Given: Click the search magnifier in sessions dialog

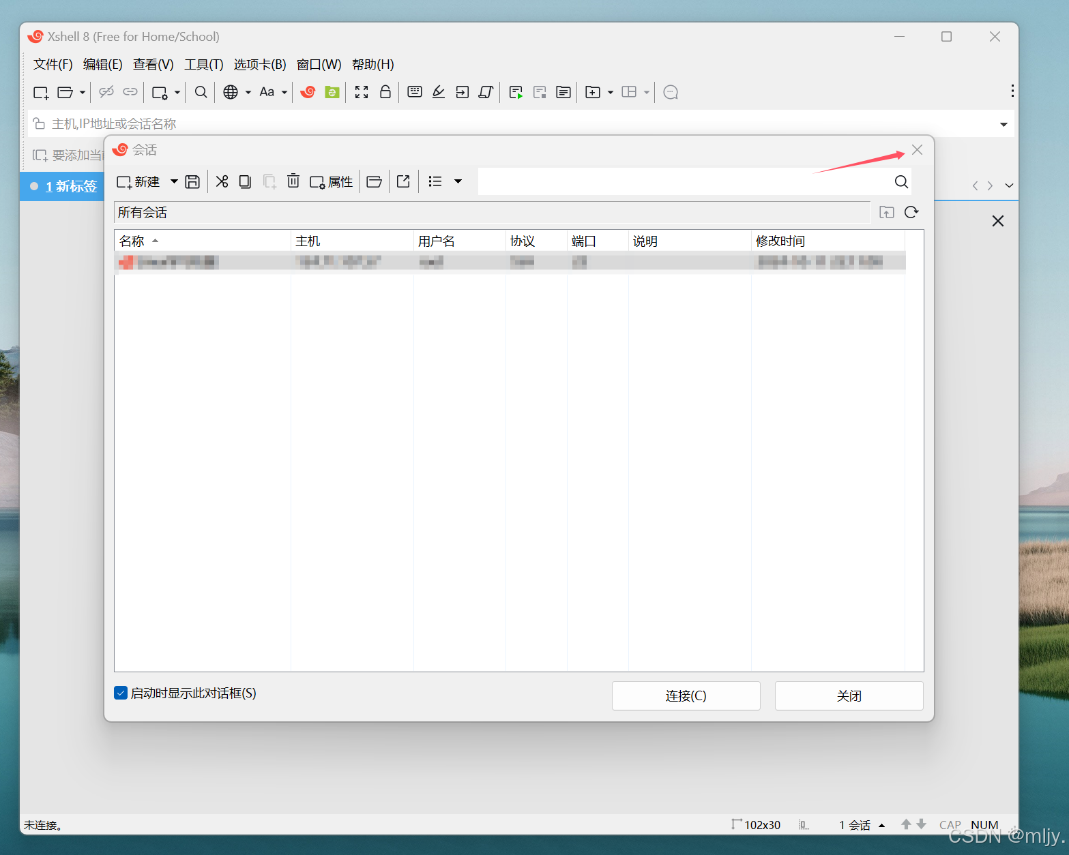Looking at the screenshot, I should (x=901, y=181).
